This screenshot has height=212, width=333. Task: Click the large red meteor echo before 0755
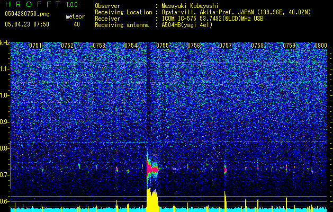click(151, 169)
